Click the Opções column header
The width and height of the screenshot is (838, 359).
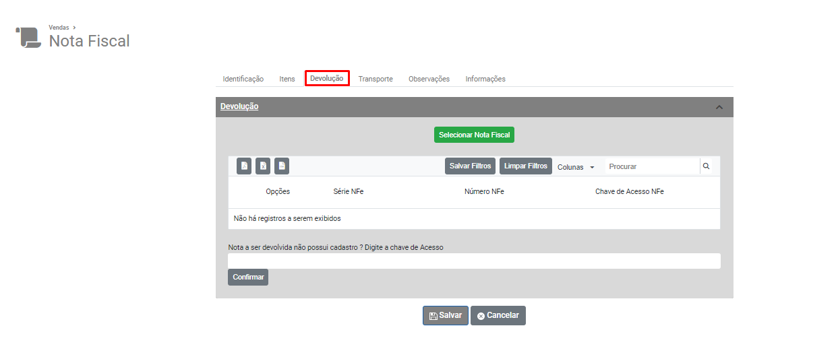coord(278,191)
